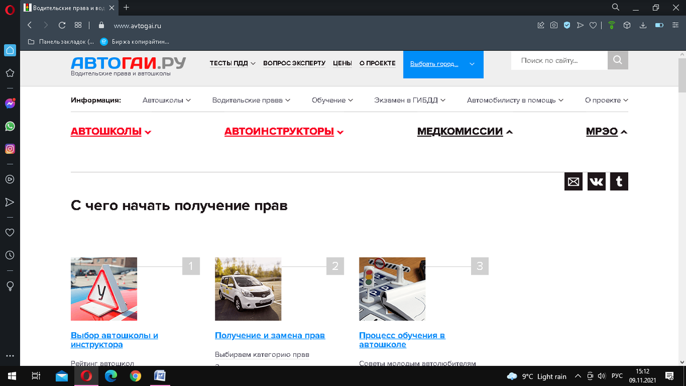This screenshot has height=386, width=686.
Task: Open uppercase О ПРОЕКТЕ in top navigation
Action: [377, 63]
